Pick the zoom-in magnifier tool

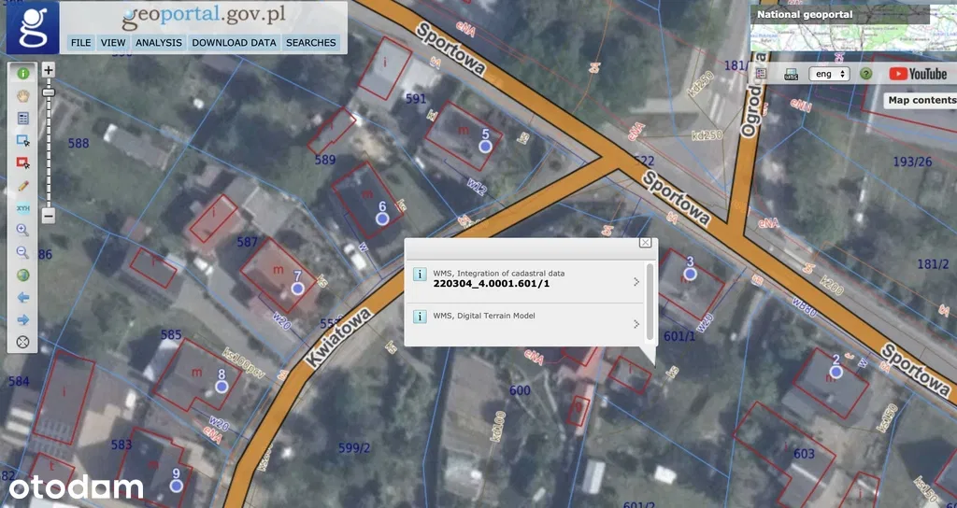point(23,230)
